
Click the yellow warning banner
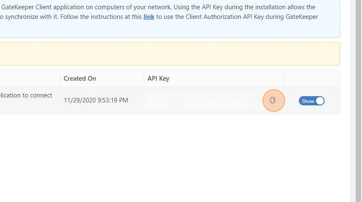[170, 54]
